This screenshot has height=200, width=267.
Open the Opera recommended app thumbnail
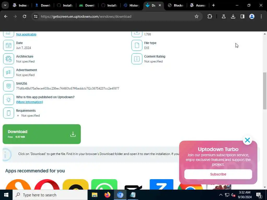(x=47, y=185)
